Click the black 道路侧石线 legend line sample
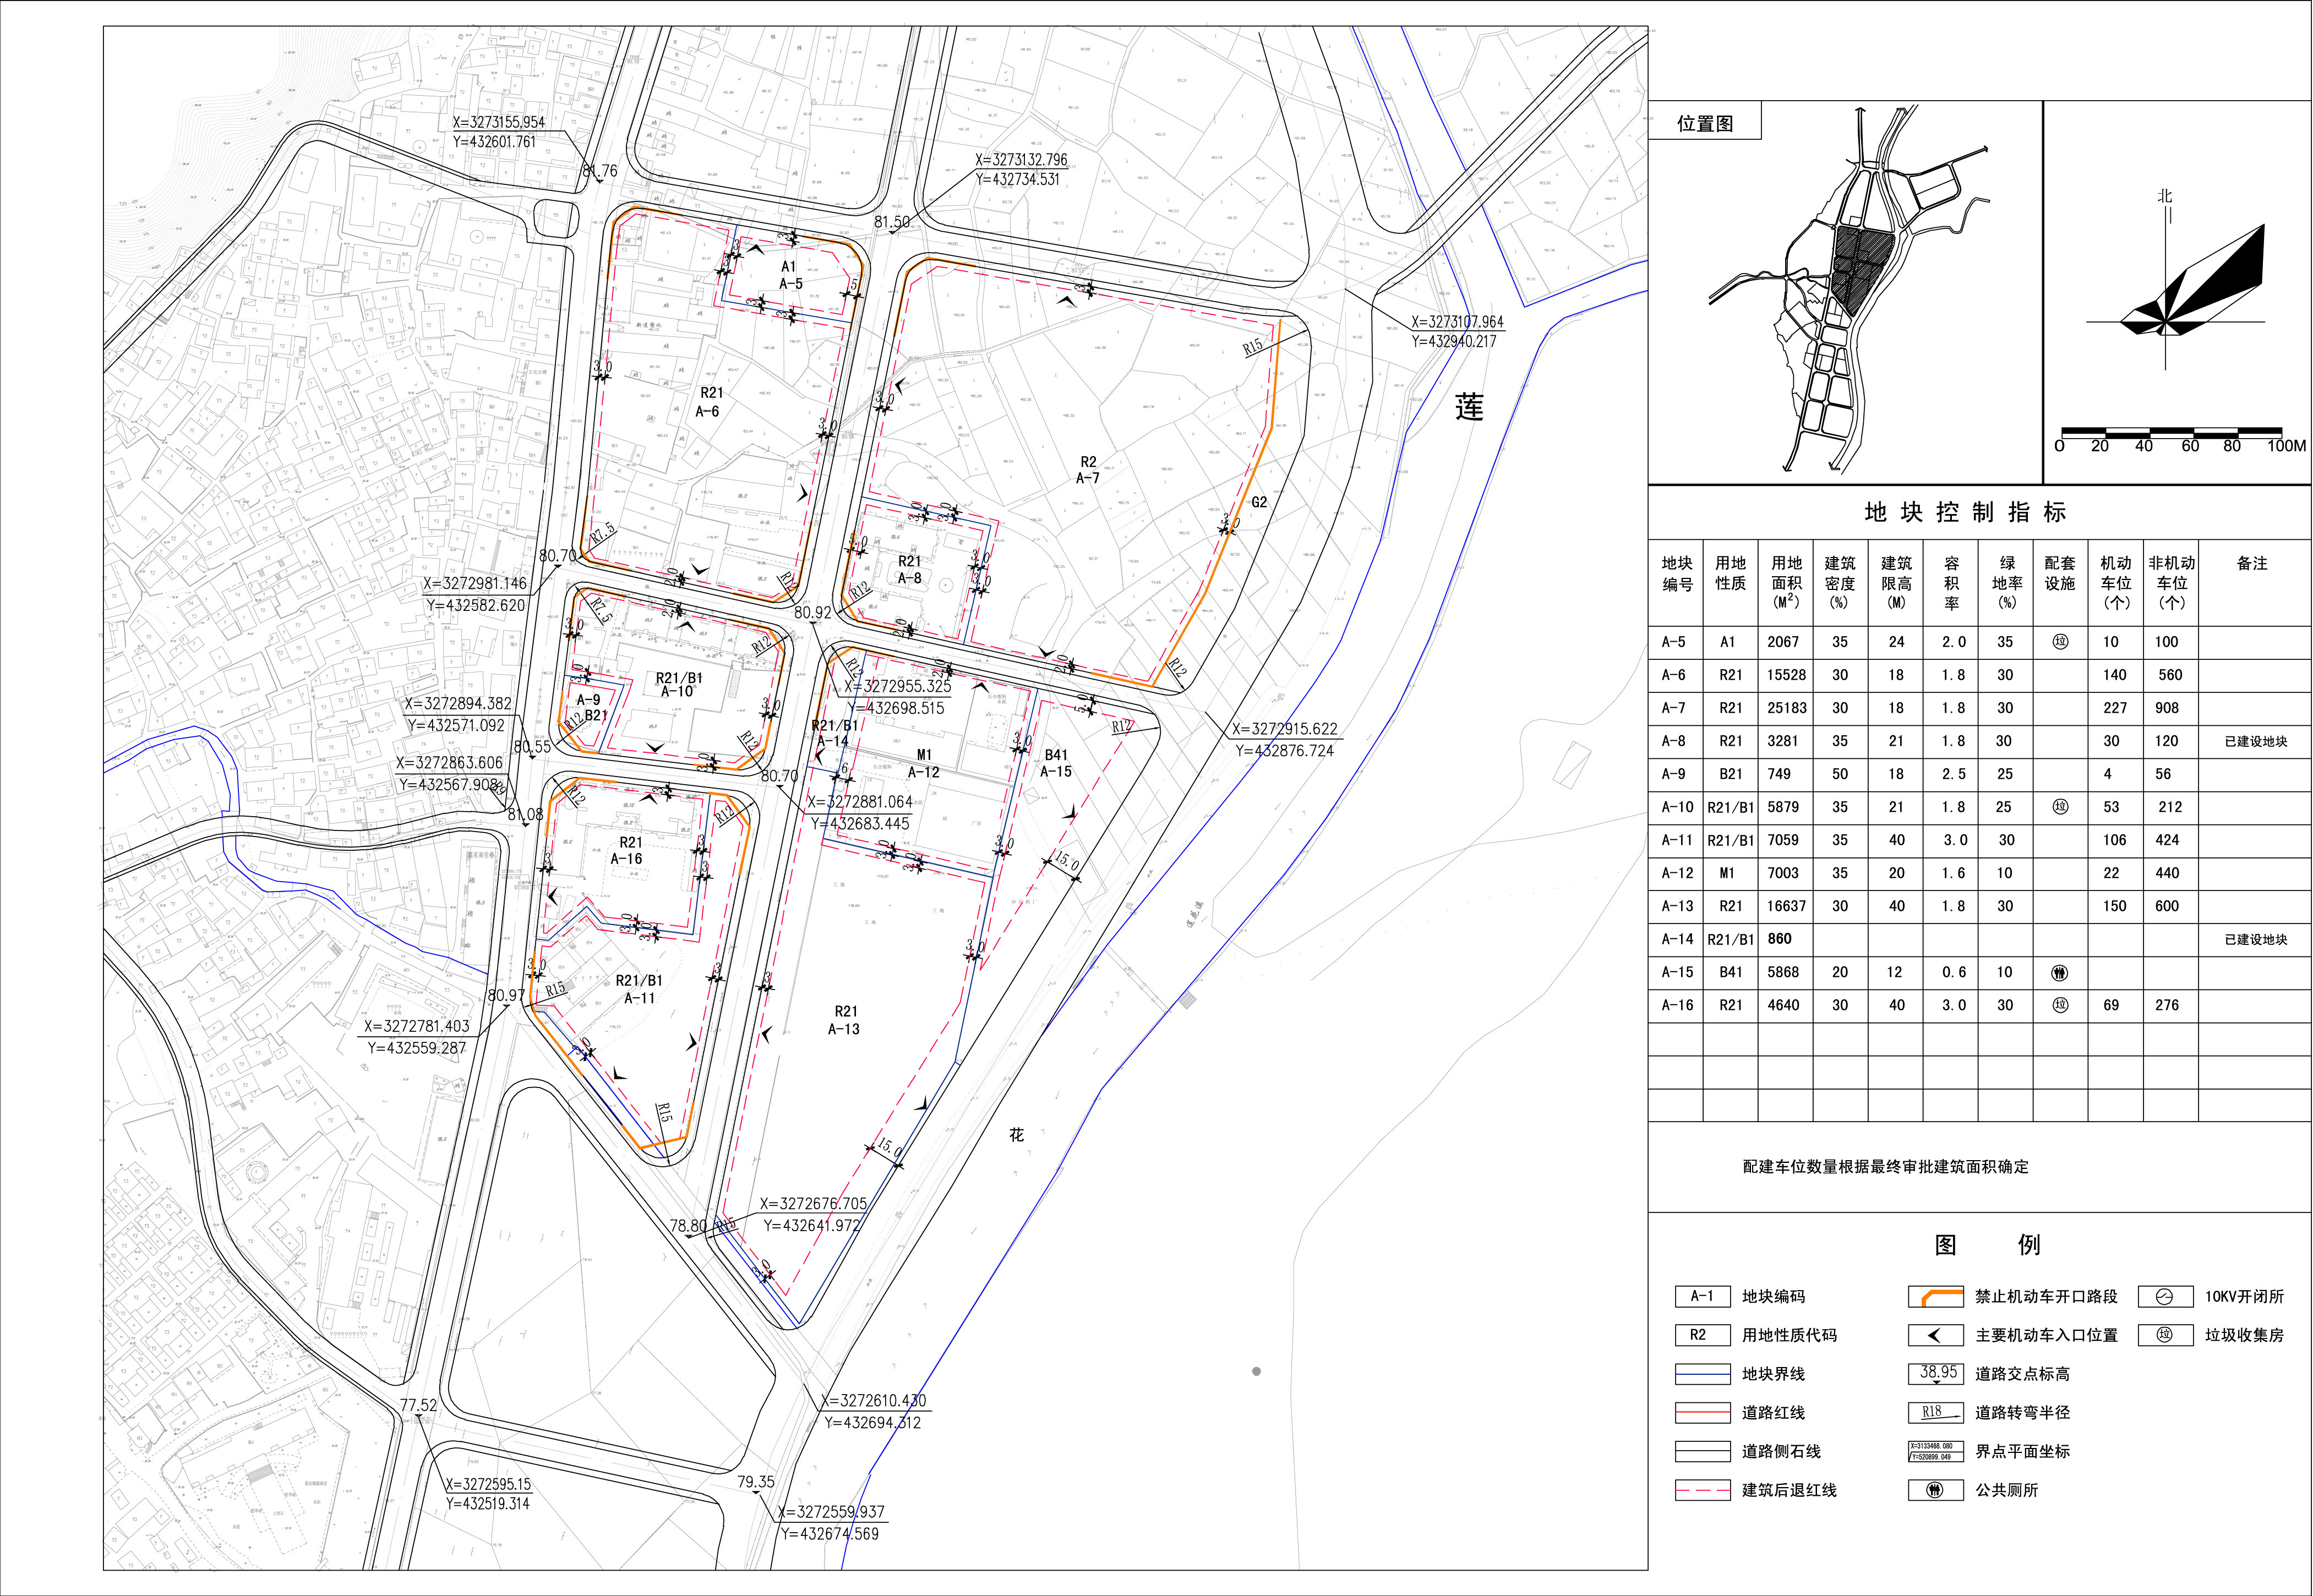 [1703, 1451]
